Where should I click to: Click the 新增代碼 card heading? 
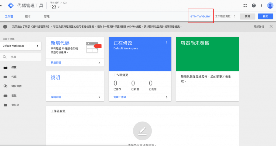point(60,43)
